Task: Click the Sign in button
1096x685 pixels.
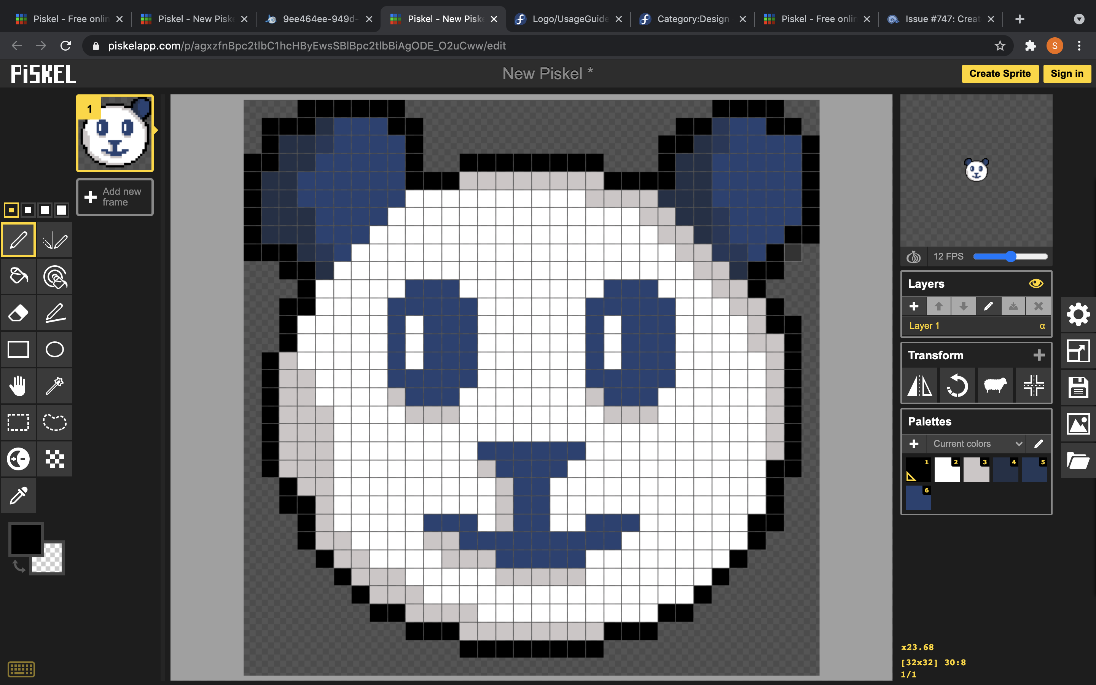Action: (x=1067, y=73)
